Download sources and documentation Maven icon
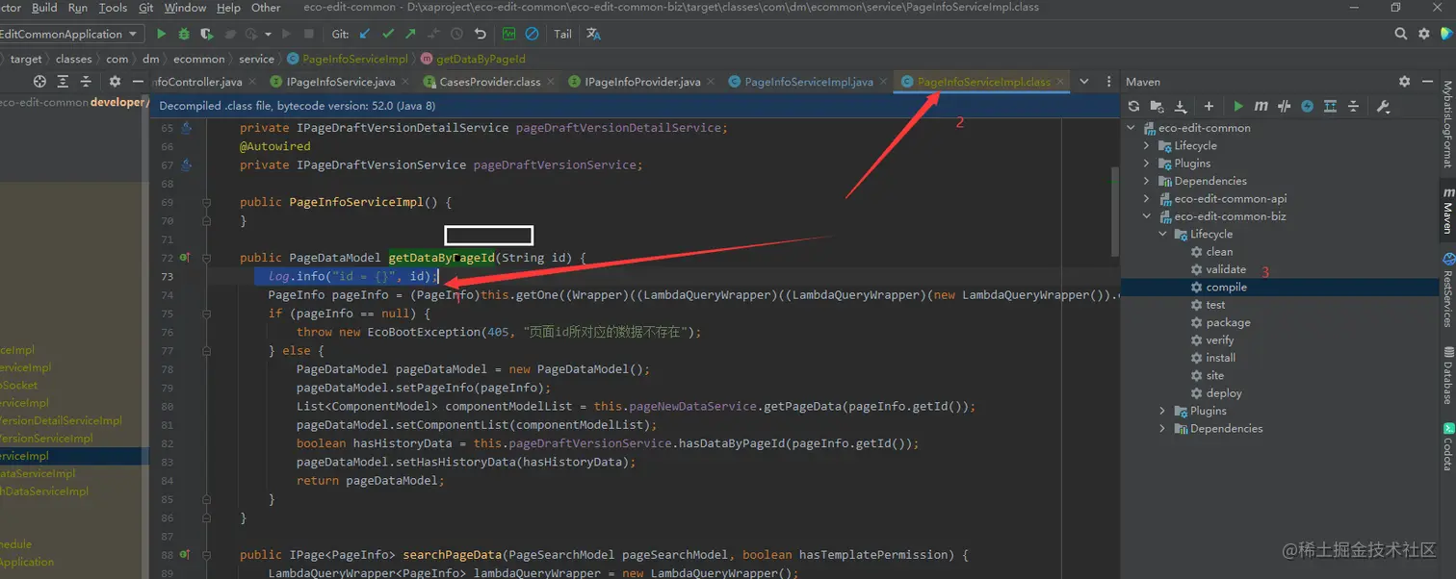The width and height of the screenshot is (1456, 579). point(1181,107)
